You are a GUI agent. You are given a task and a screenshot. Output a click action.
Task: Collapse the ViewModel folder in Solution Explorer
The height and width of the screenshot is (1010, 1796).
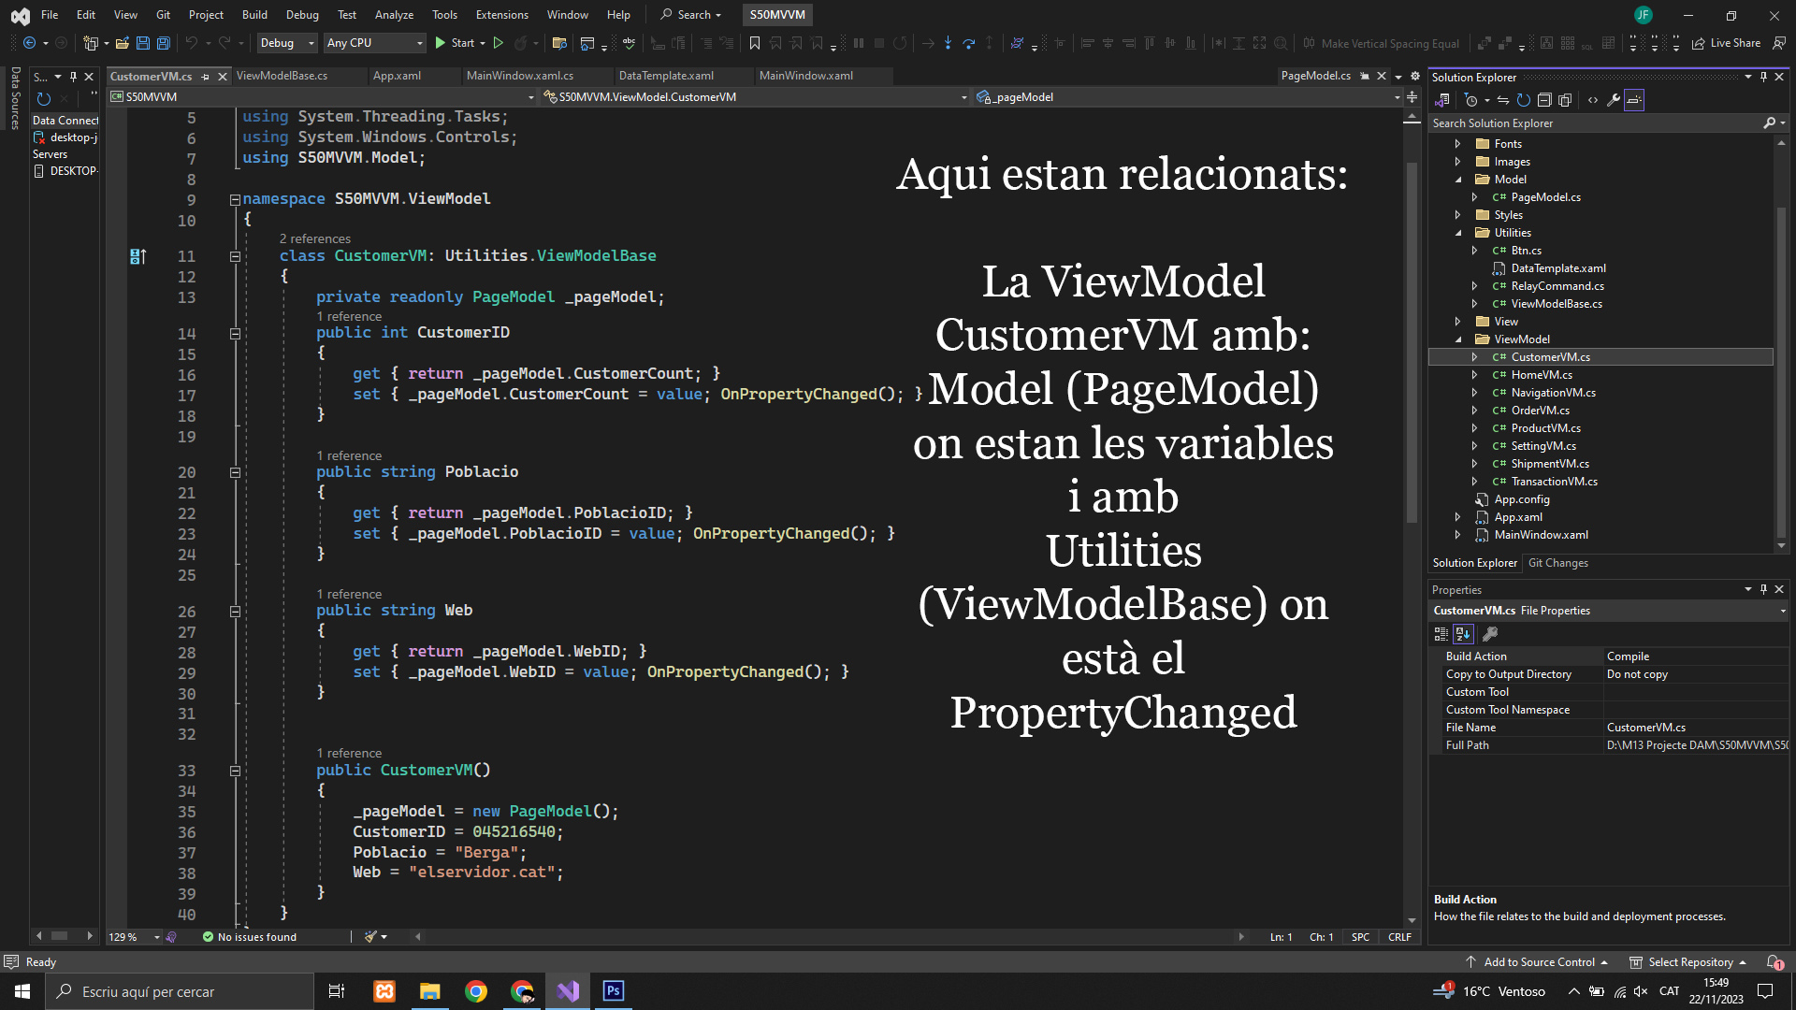[x=1458, y=339]
